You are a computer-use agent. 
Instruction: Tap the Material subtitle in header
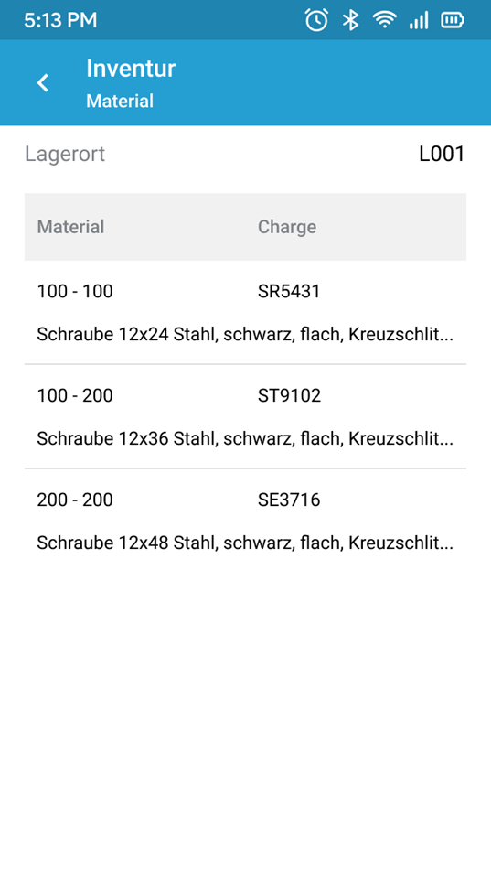tap(120, 101)
